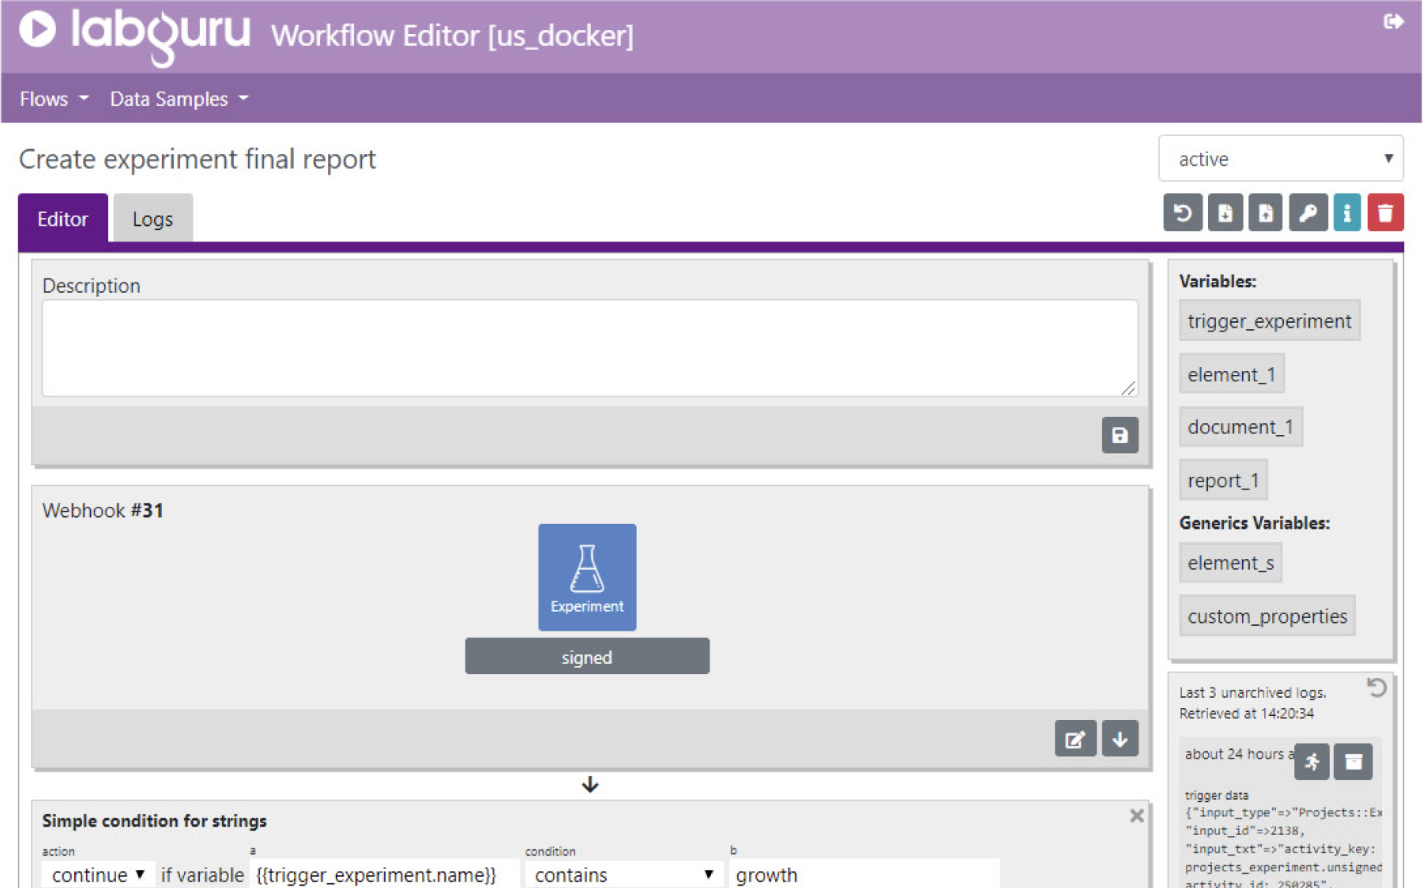
Task: Click the key icon in the toolbar
Action: tap(1307, 213)
